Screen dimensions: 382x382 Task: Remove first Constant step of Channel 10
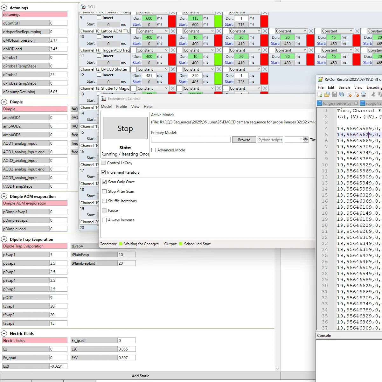pyautogui.click(x=173, y=31)
